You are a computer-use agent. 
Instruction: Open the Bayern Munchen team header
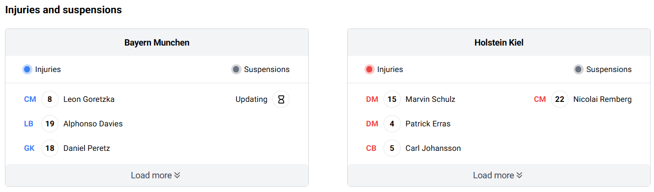pos(157,43)
